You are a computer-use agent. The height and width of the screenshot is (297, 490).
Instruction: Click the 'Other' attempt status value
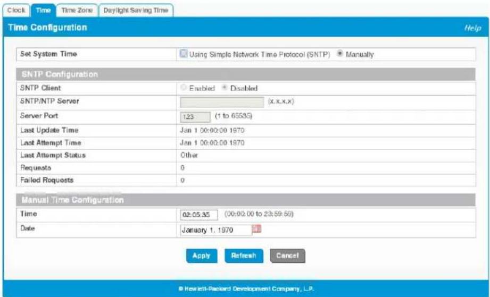pos(189,155)
